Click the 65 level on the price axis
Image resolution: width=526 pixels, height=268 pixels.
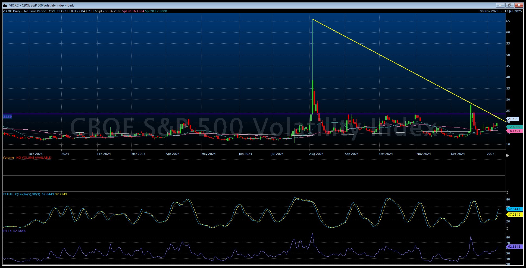(508, 21)
